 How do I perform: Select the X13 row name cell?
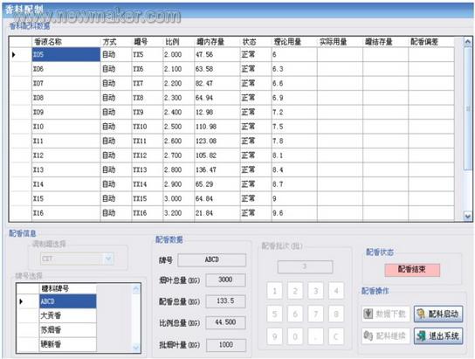point(66,169)
